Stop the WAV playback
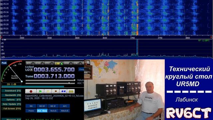The width and height of the screenshot is (213, 120). pyautogui.click(x=56, y=91)
